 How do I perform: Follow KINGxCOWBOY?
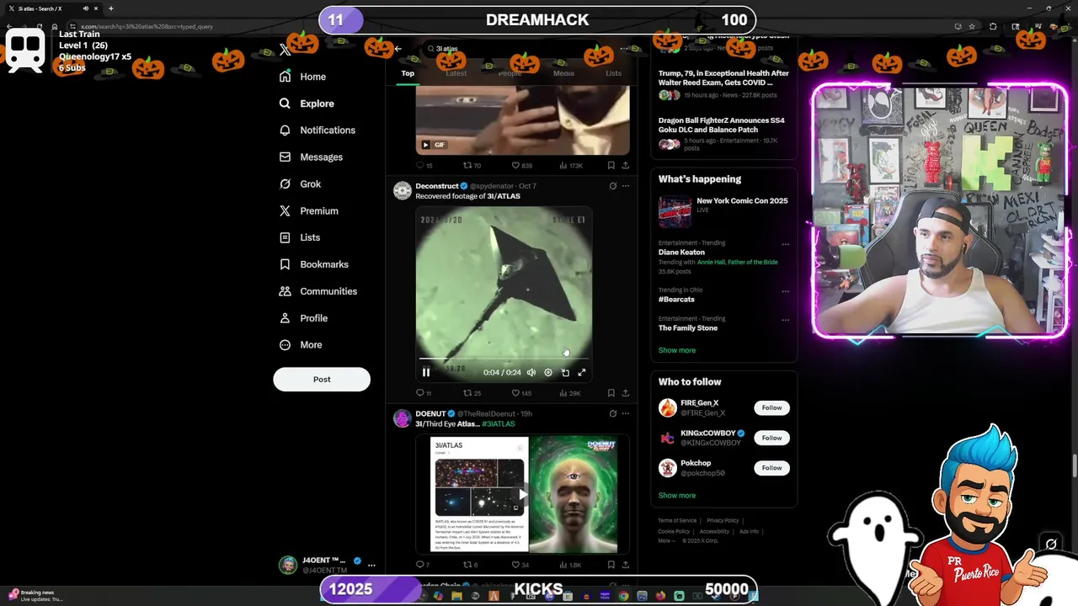pos(771,438)
